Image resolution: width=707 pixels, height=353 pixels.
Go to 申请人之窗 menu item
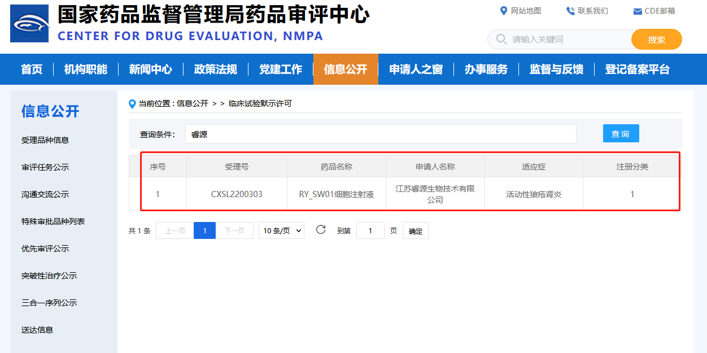[x=416, y=69]
